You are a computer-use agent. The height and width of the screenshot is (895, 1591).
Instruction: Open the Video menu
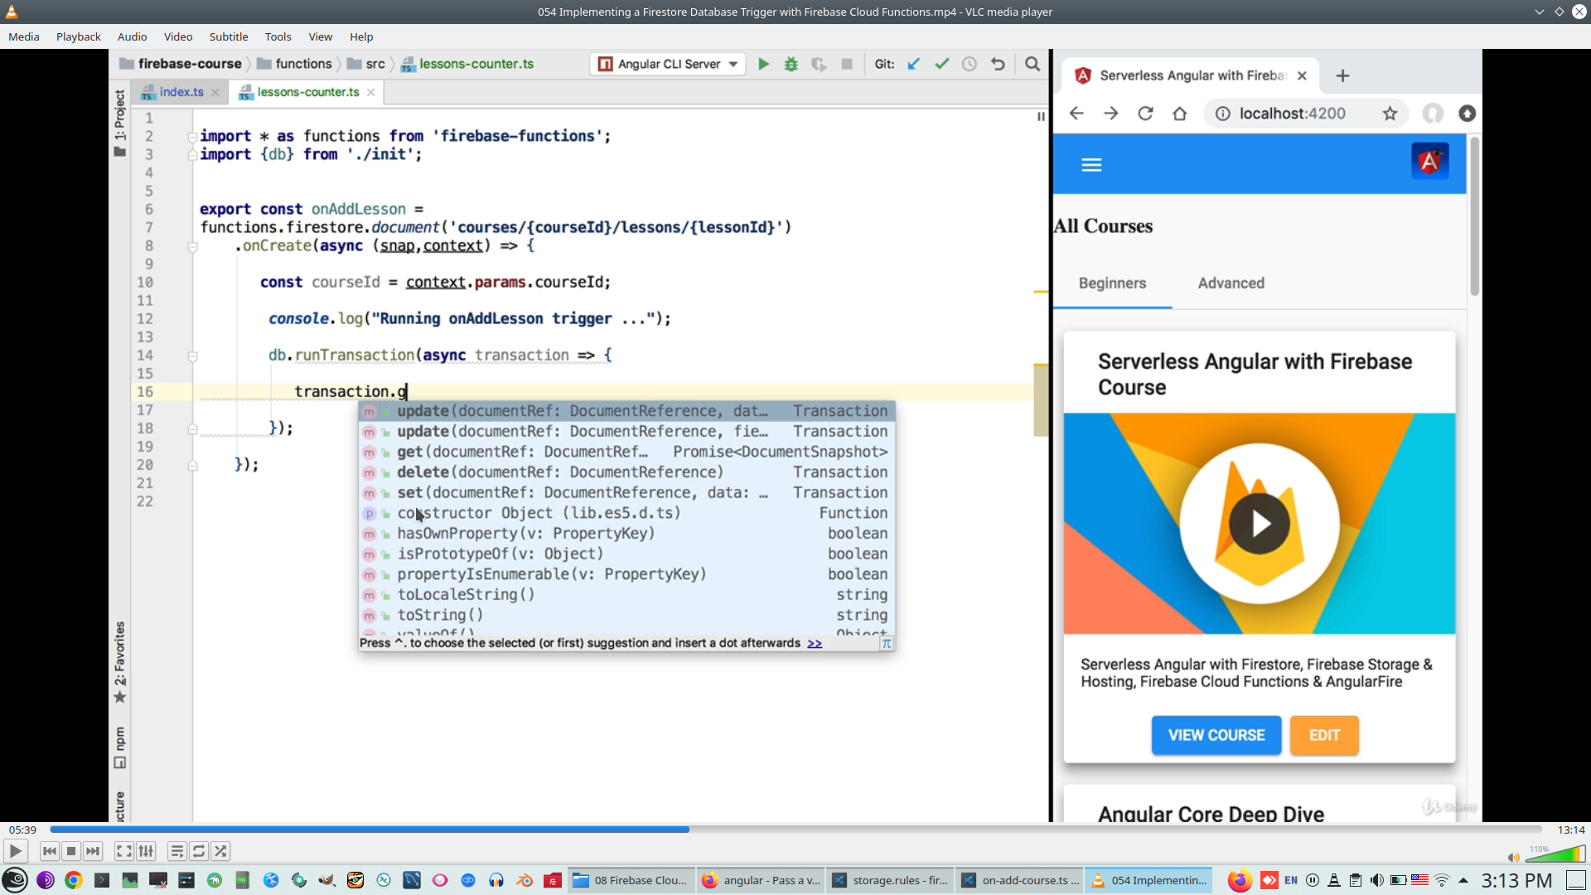177,36
